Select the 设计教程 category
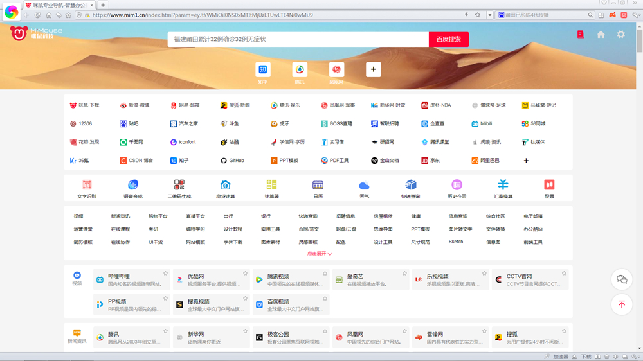 click(233, 229)
